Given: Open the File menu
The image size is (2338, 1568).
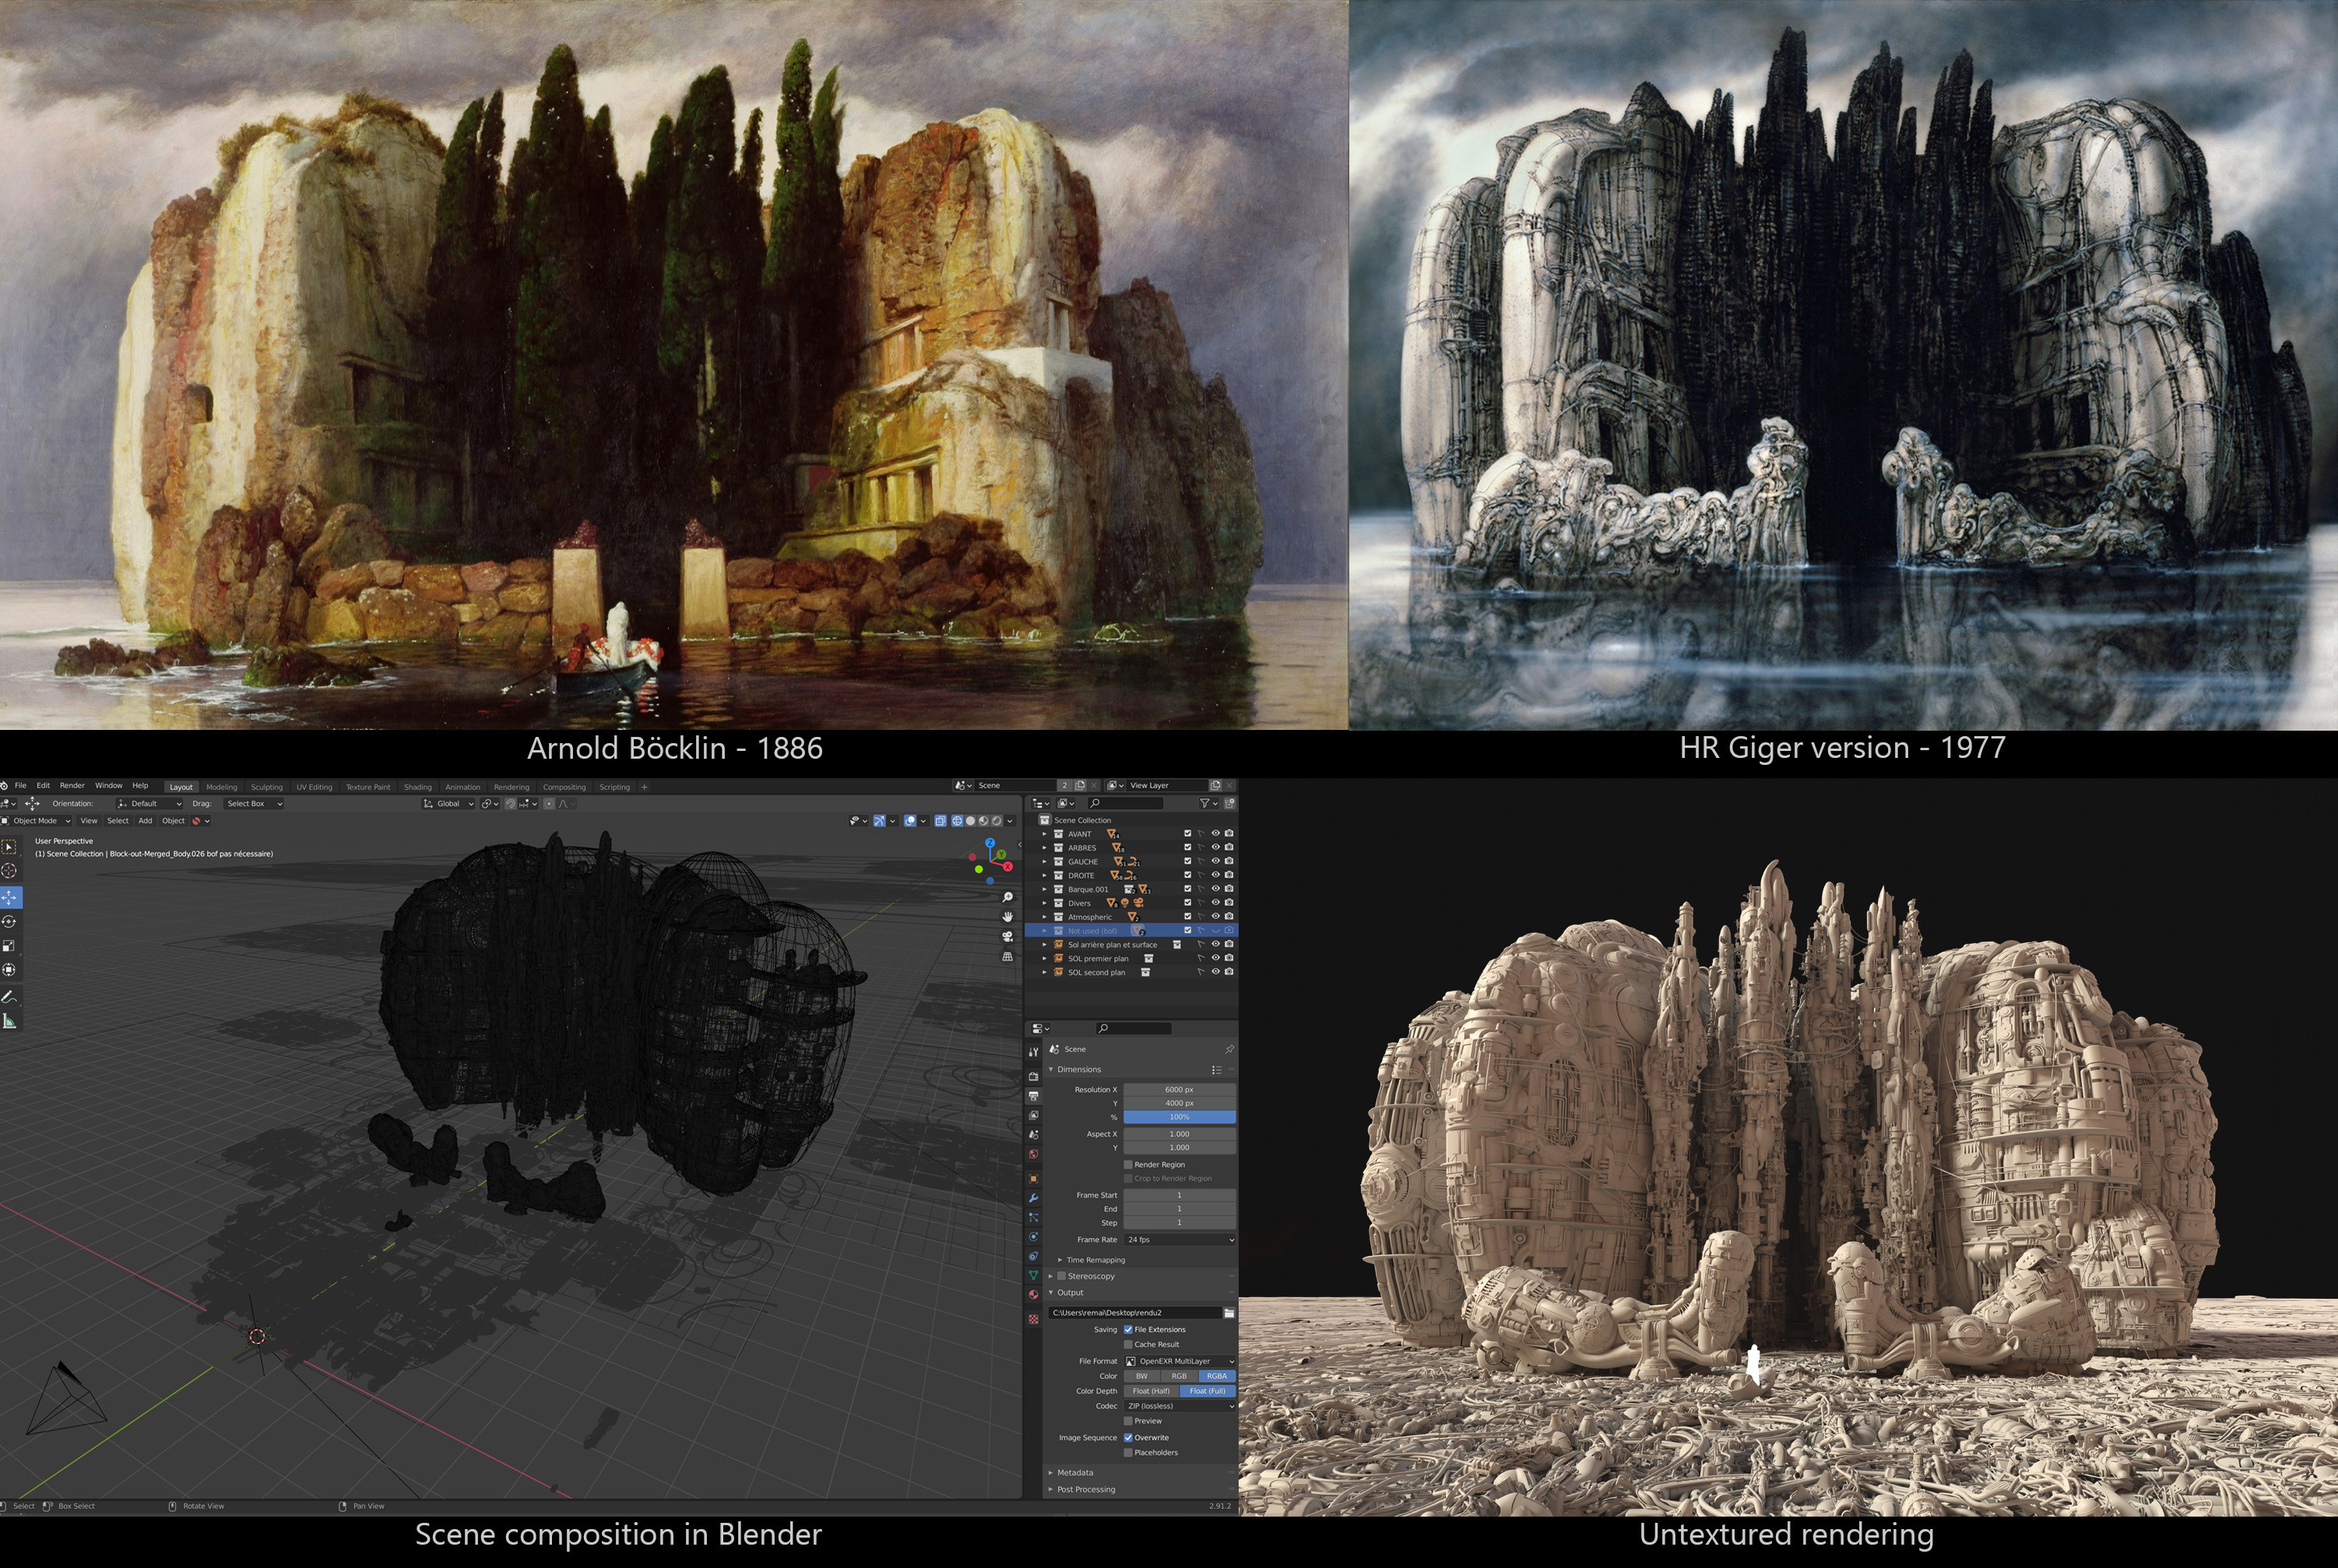Looking at the screenshot, I should point(20,786).
